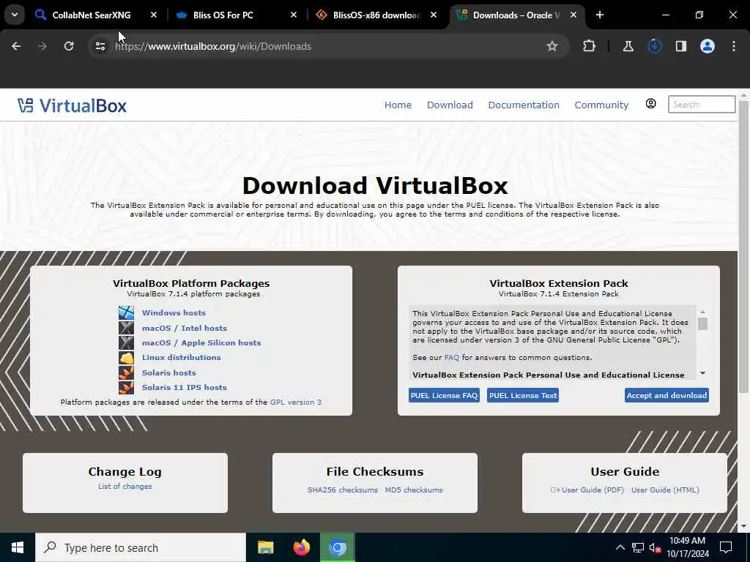The height and width of the screenshot is (562, 750).
Task: Open the browser extensions puzzle icon
Action: pyautogui.click(x=590, y=46)
